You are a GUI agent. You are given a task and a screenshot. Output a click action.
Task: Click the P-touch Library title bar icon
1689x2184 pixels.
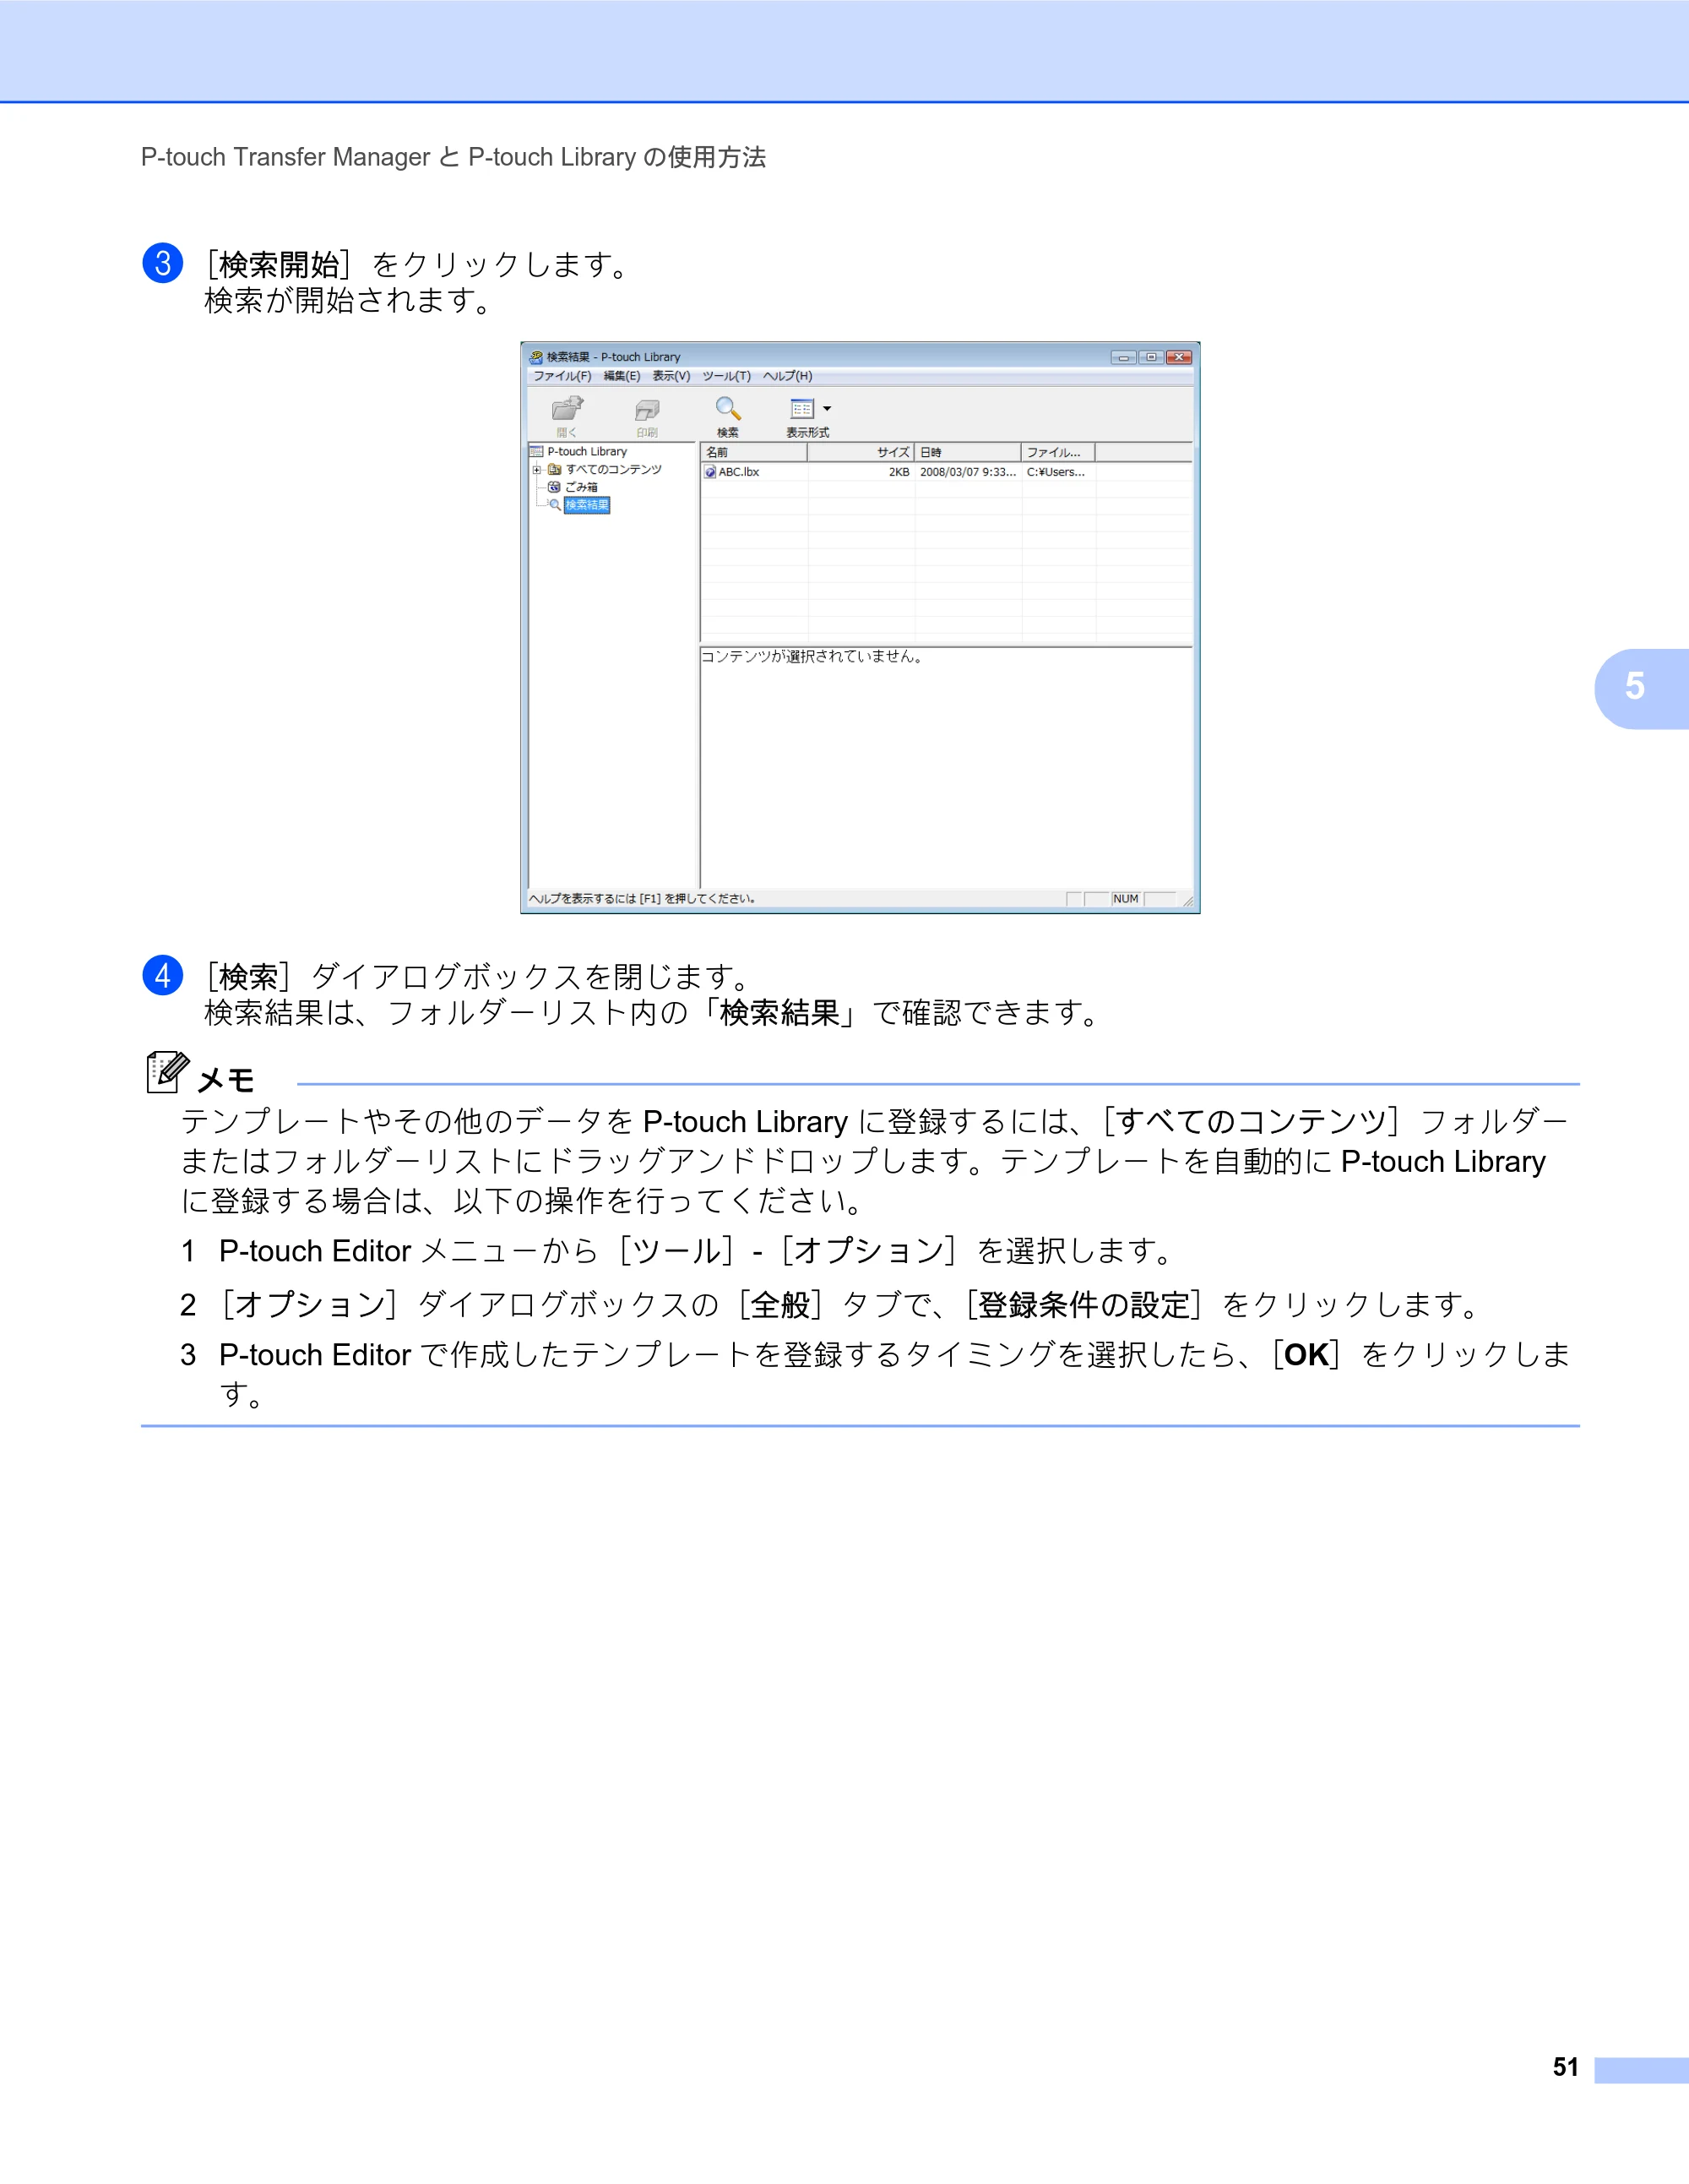click(x=537, y=357)
